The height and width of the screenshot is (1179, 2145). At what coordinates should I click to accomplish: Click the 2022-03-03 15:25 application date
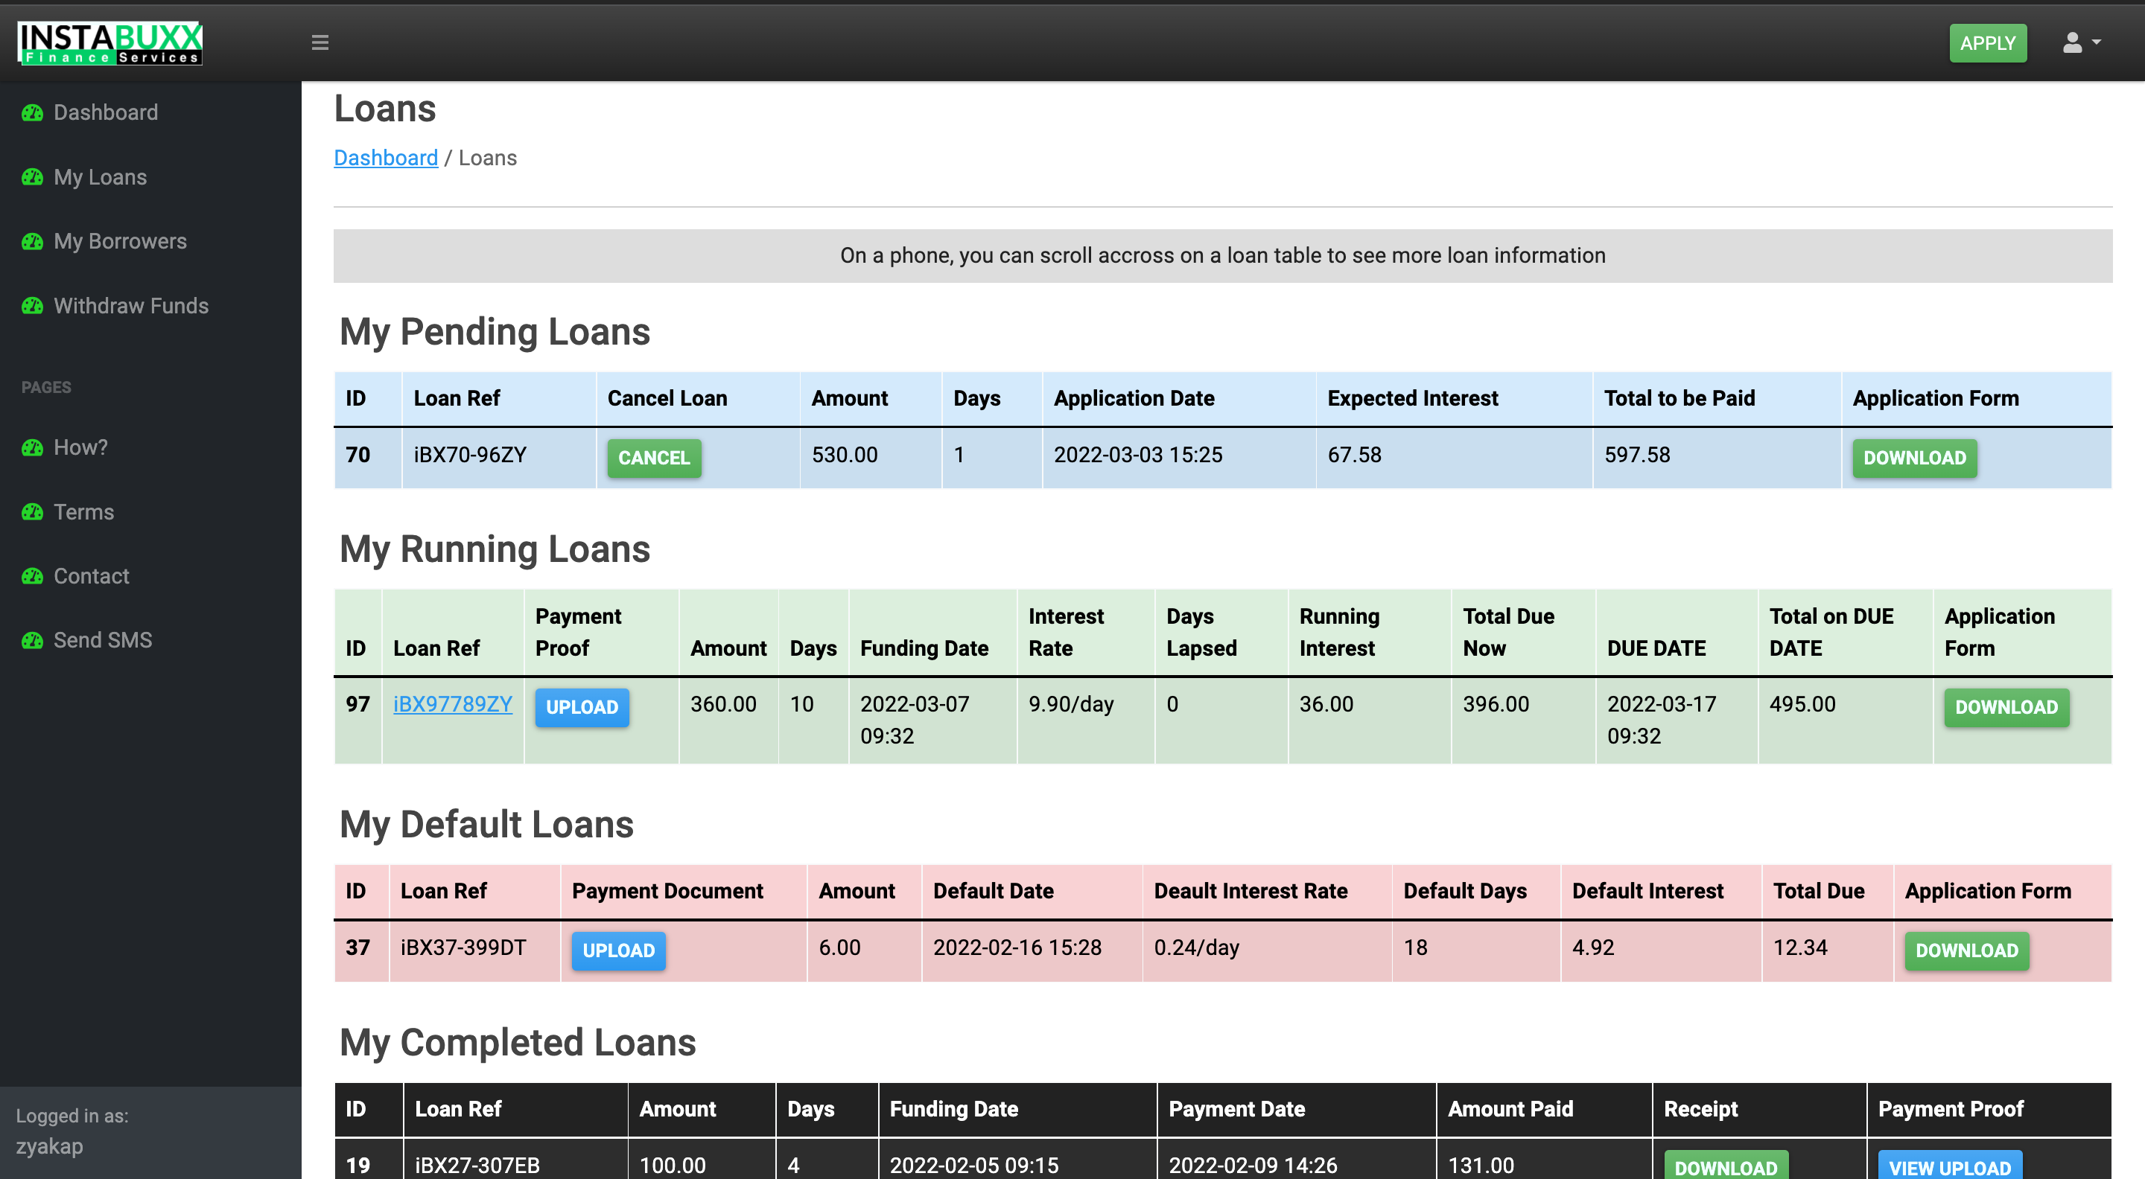click(x=1138, y=454)
